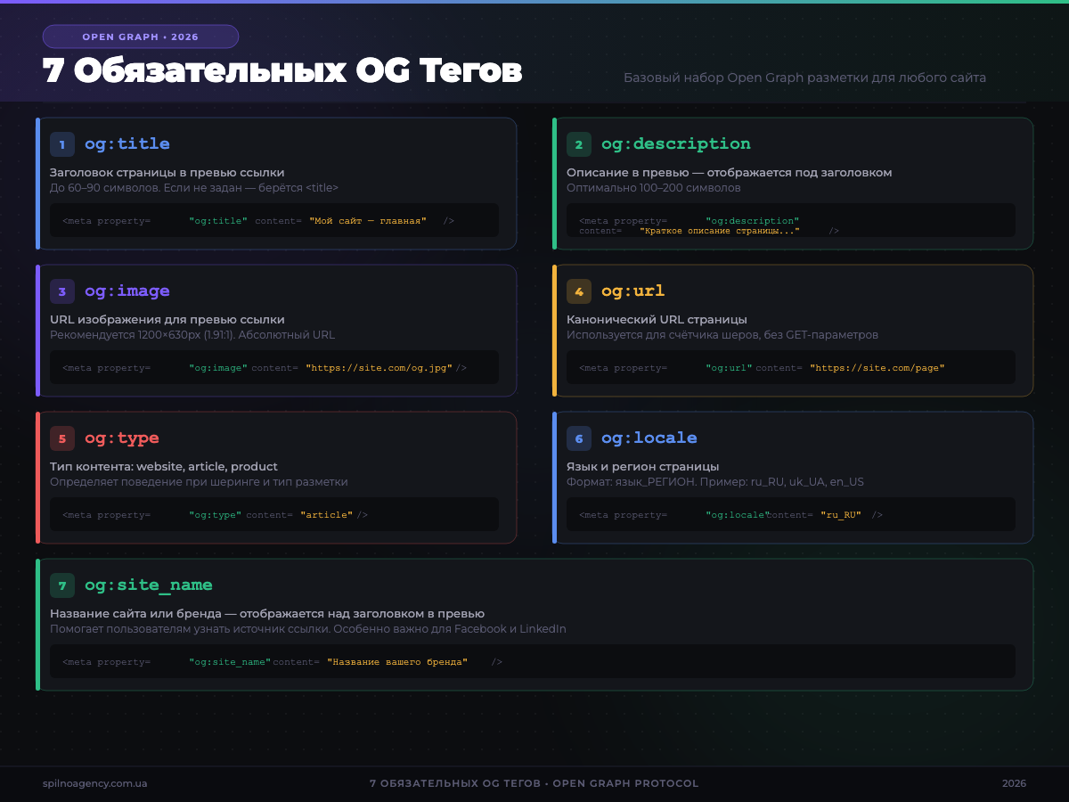Click the green "og:url" attribute in code

pyautogui.click(x=730, y=367)
